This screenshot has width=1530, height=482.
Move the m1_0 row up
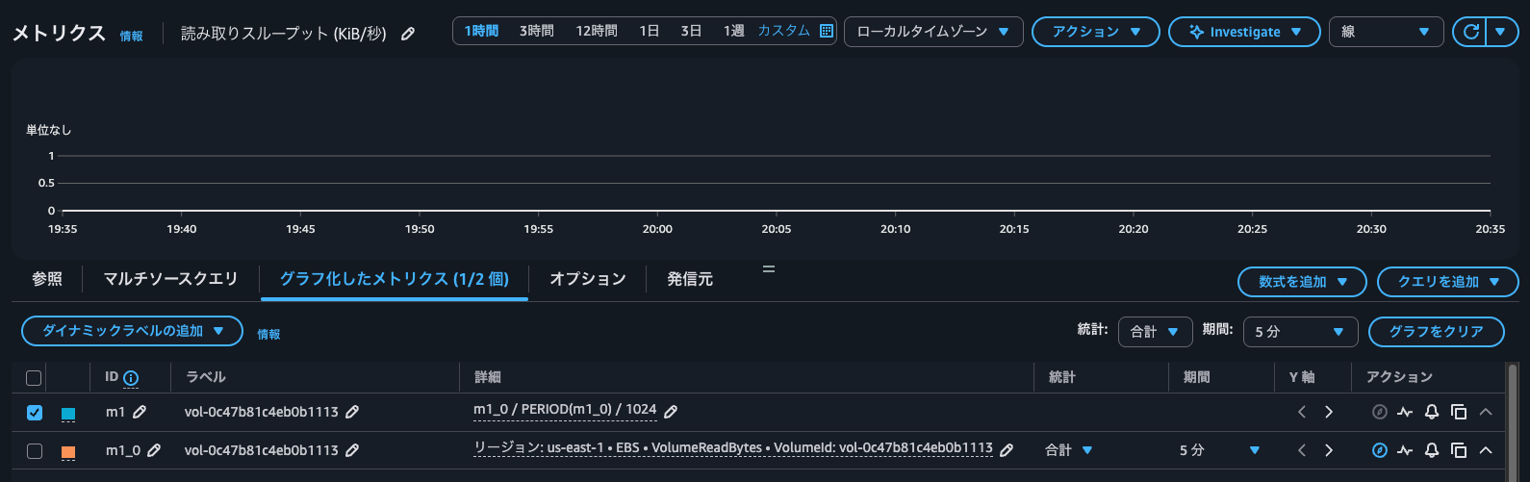pos(1486,450)
